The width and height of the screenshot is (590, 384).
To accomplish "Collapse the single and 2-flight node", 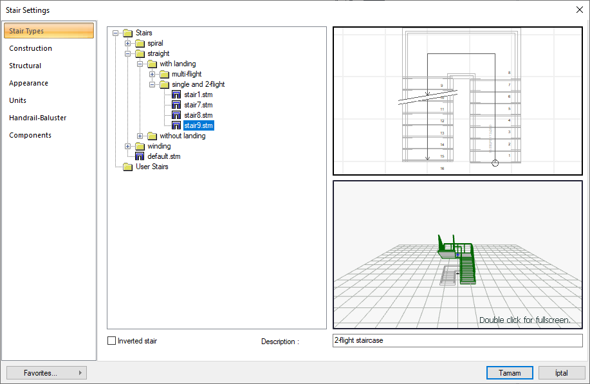I will (152, 84).
